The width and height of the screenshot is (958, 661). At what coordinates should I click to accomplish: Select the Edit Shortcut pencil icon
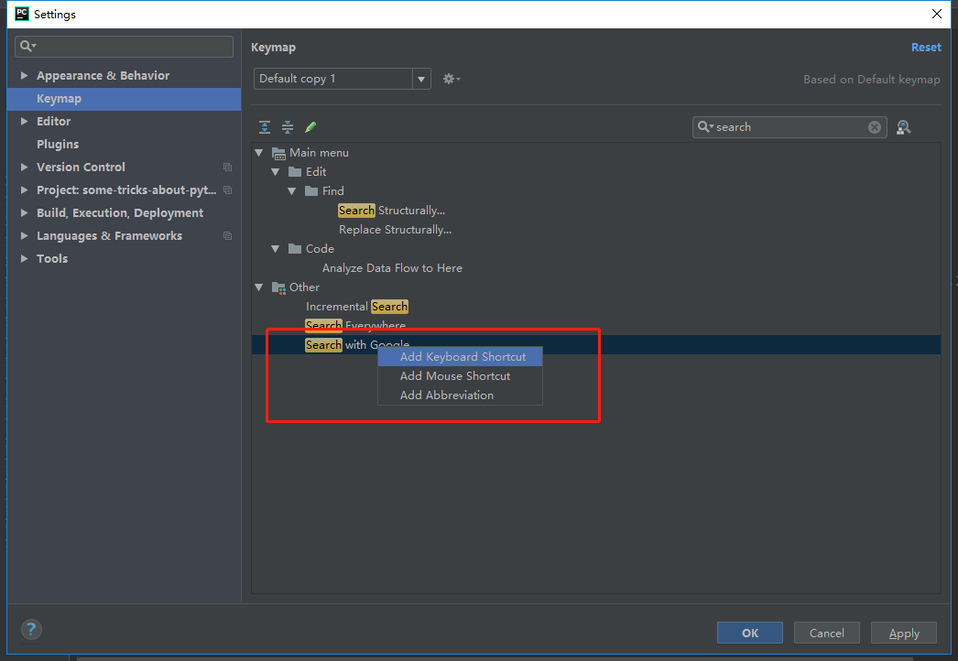point(309,126)
